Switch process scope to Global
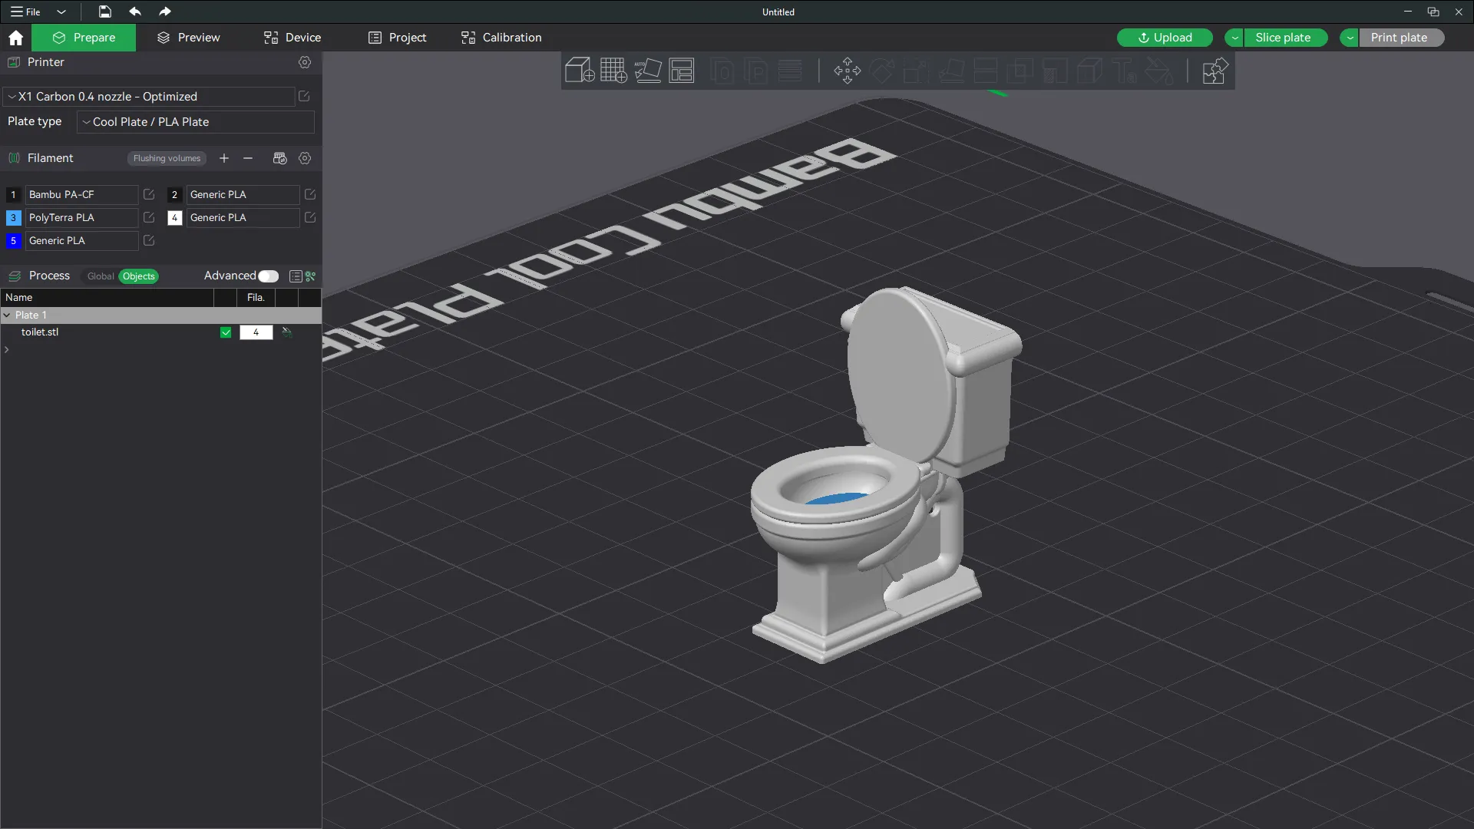 (x=100, y=276)
